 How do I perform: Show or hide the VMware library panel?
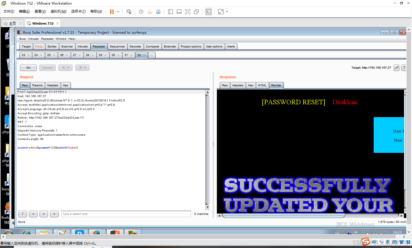pos(170,12)
